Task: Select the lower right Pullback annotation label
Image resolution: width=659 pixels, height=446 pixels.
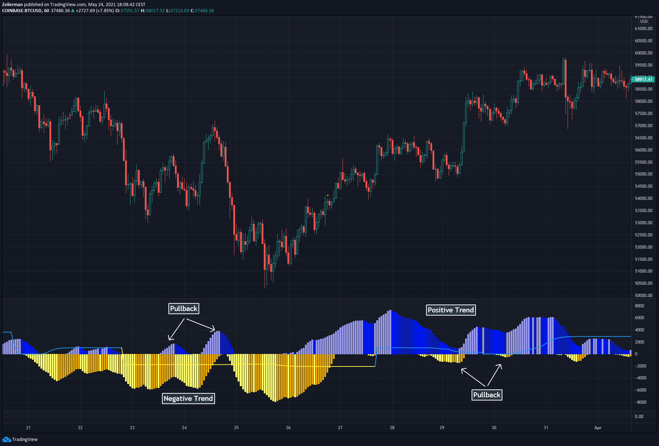Action: (486, 395)
